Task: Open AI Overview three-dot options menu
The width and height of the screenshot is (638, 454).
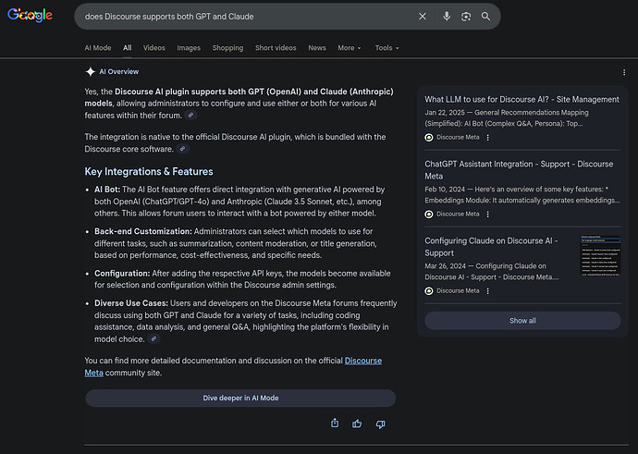Action: 624,72
